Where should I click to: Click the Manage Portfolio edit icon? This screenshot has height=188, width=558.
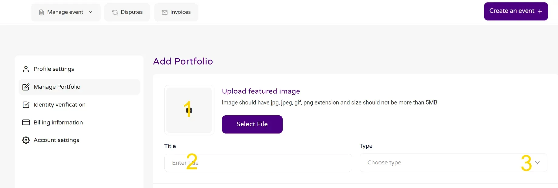point(26,87)
